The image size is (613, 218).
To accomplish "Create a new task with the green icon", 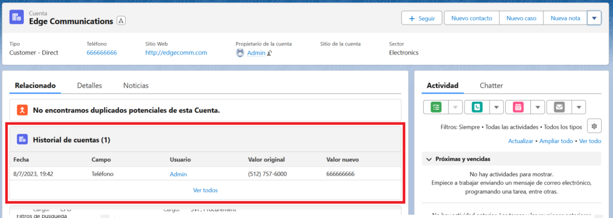I will (436, 107).
